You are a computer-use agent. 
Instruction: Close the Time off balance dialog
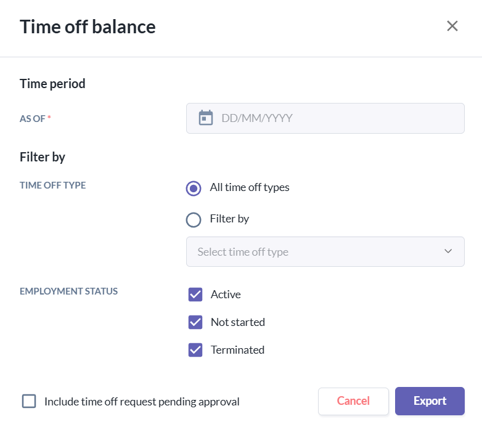(x=452, y=26)
